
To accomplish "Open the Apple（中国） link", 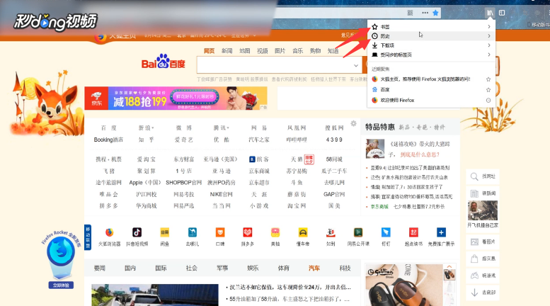I will click(x=145, y=183).
